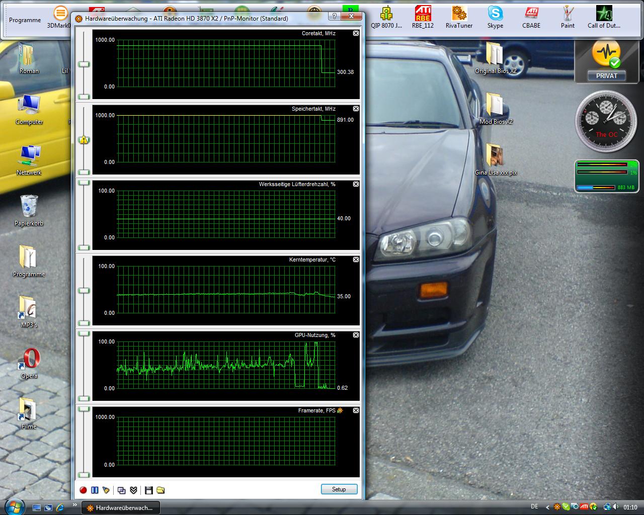Close the Coretakt, MHz graph panel
The width and height of the screenshot is (644, 515).
click(356, 33)
